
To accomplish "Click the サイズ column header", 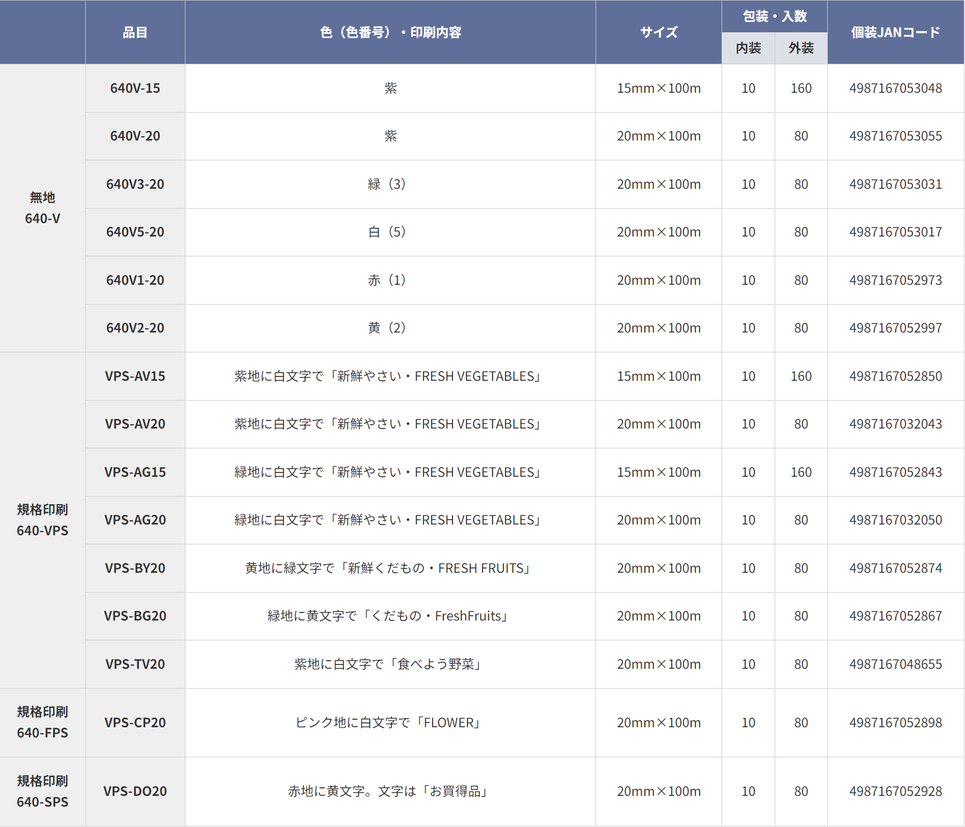I will 658,32.
